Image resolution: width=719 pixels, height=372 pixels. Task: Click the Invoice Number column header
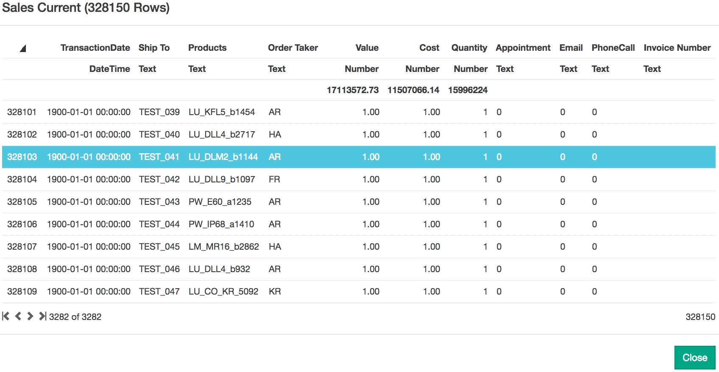677,48
